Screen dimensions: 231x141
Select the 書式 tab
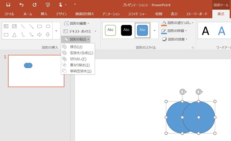point(221,14)
